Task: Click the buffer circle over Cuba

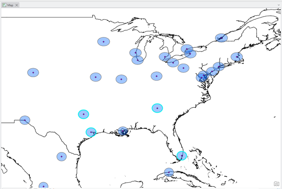Action: tap(169, 172)
